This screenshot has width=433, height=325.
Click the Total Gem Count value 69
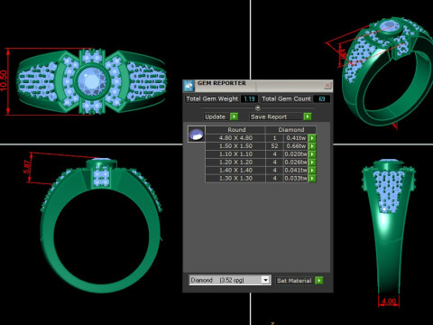[x=322, y=98]
